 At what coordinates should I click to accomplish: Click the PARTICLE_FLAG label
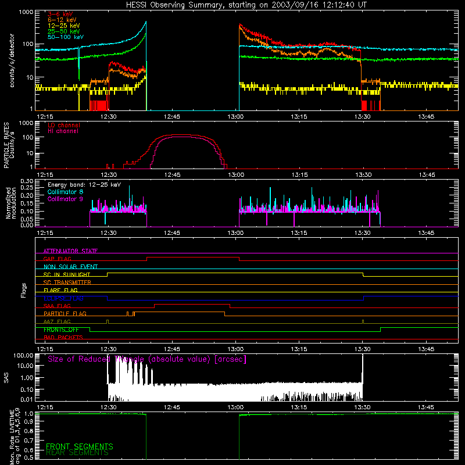point(65,313)
